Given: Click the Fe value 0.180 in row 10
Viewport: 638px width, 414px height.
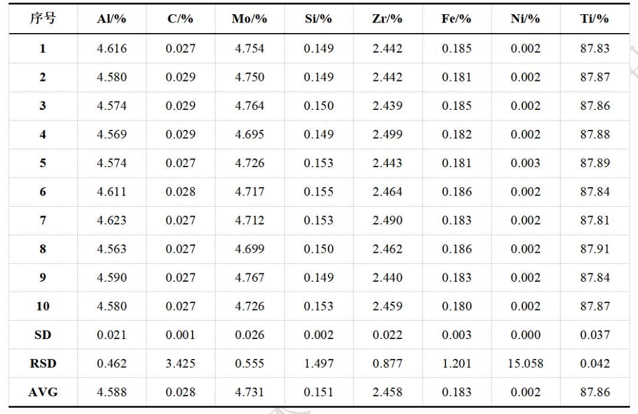Looking at the screenshot, I should tap(457, 306).
